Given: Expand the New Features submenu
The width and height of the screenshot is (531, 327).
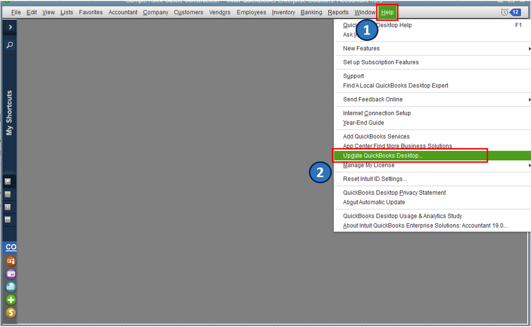Looking at the screenshot, I should [433, 48].
